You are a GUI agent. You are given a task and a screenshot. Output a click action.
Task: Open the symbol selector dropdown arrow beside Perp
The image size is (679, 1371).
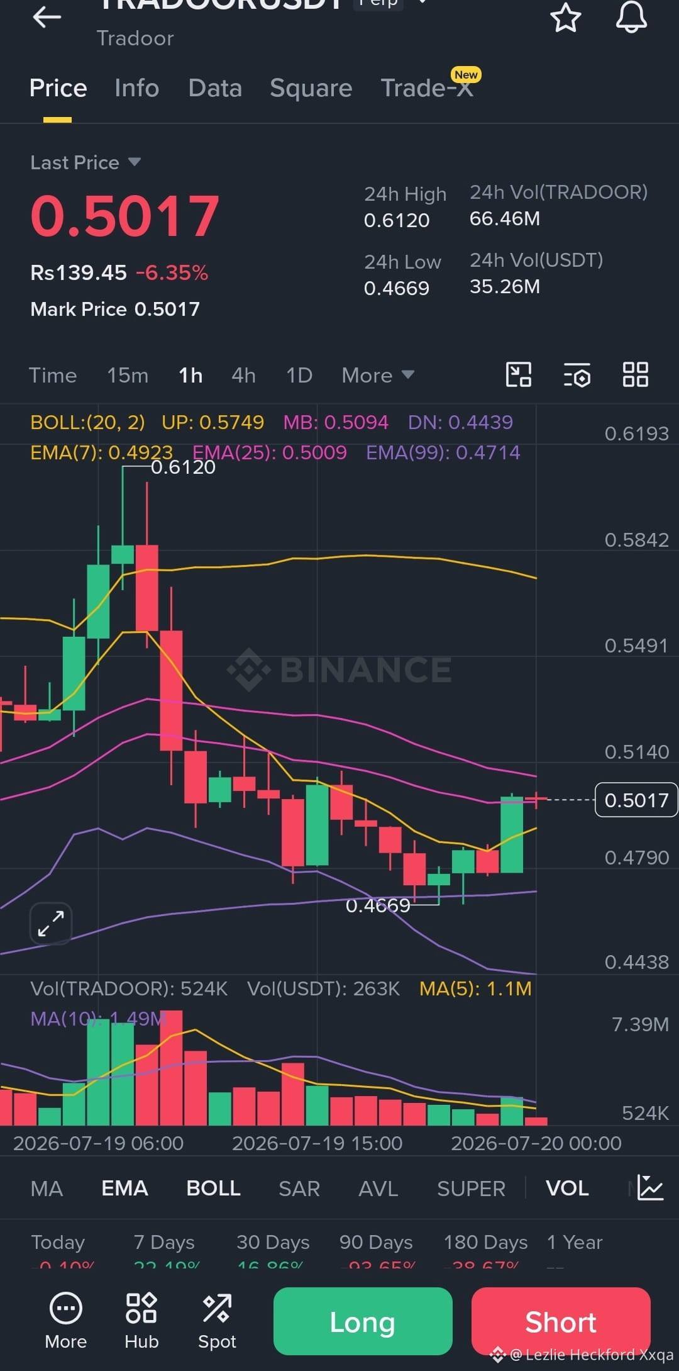pyautogui.click(x=422, y=3)
